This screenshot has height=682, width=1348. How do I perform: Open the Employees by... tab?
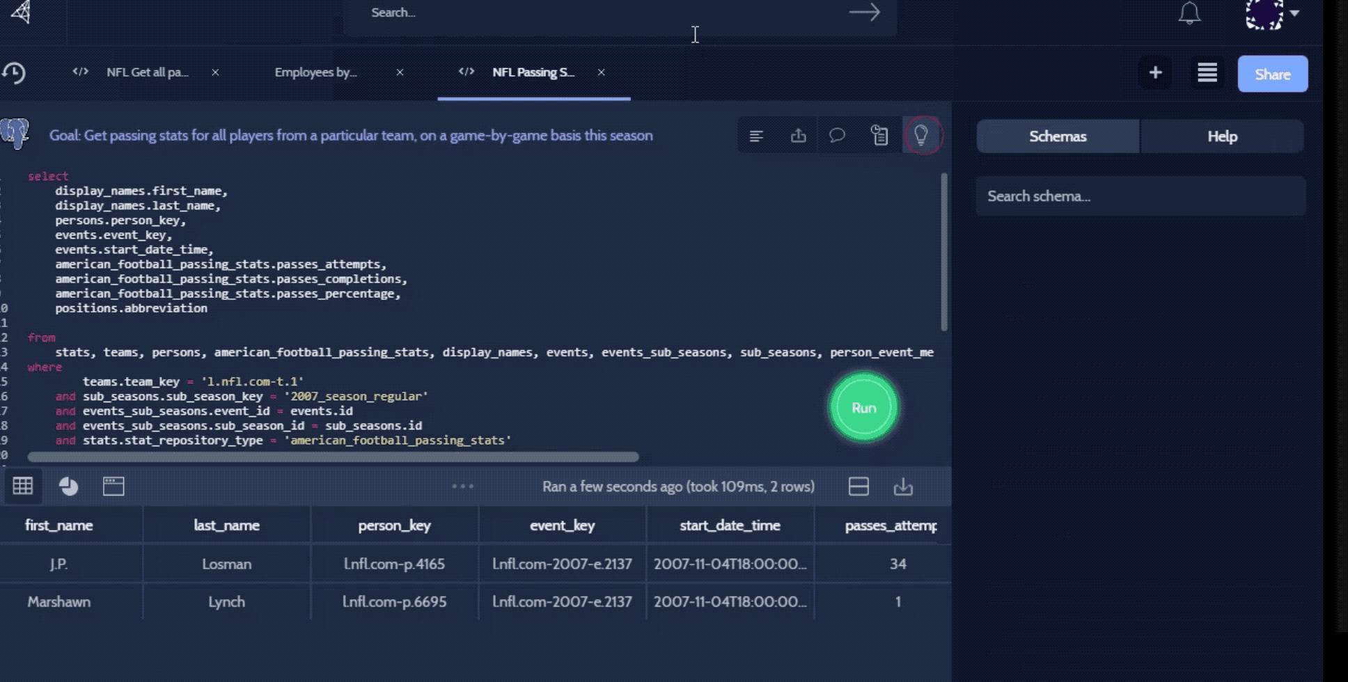click(315, 72)
